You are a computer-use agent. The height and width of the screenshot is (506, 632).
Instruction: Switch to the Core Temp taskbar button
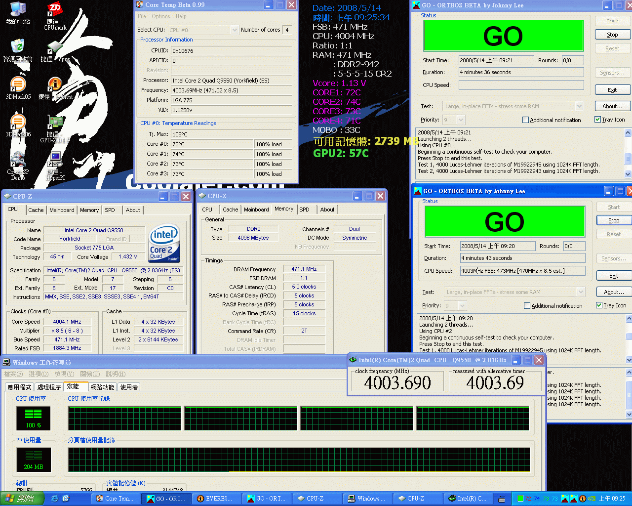coord(115,499)
